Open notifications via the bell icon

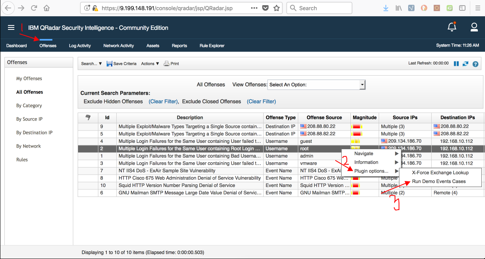coord(452,27)
